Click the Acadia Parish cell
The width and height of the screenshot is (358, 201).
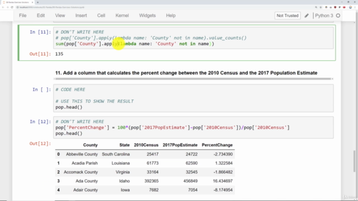84,163
